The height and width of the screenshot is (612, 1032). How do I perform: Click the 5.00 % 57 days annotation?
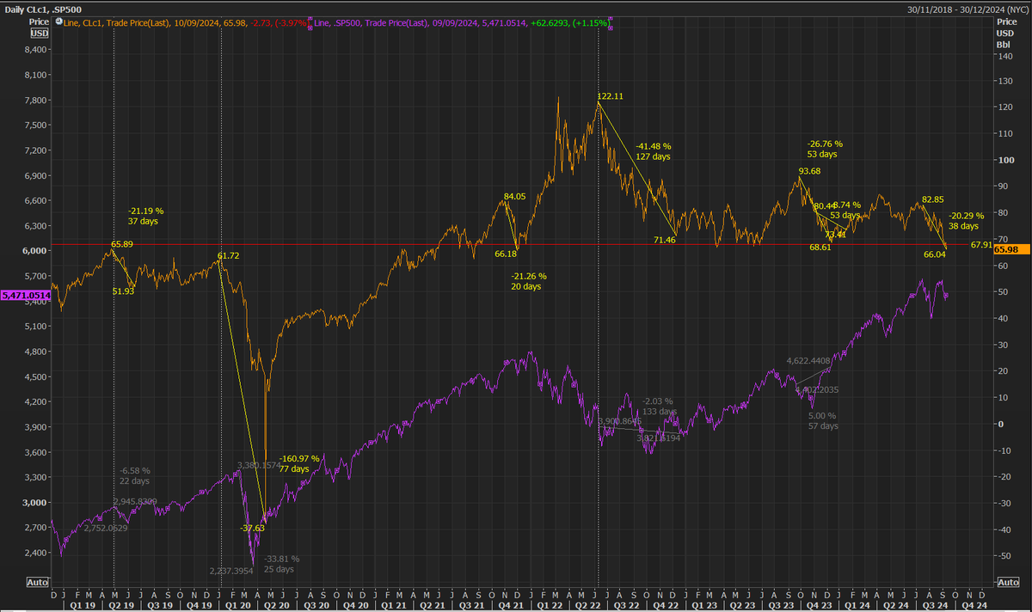click(823, 420)
